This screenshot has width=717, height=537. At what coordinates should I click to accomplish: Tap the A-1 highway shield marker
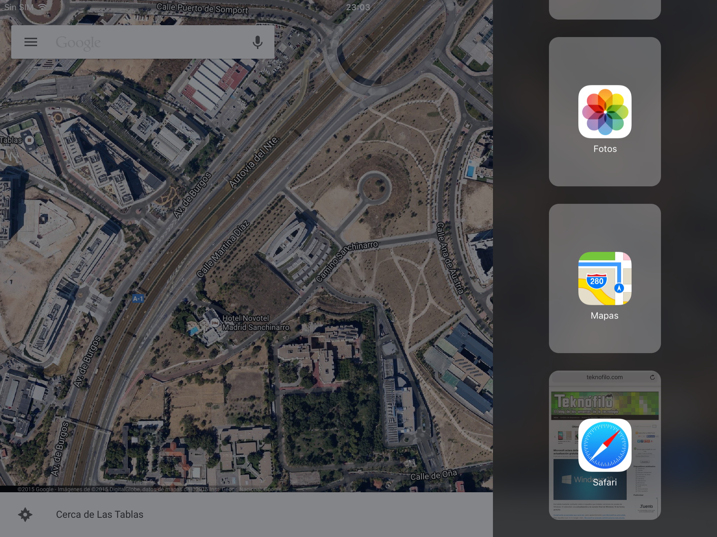click(138, 299)
